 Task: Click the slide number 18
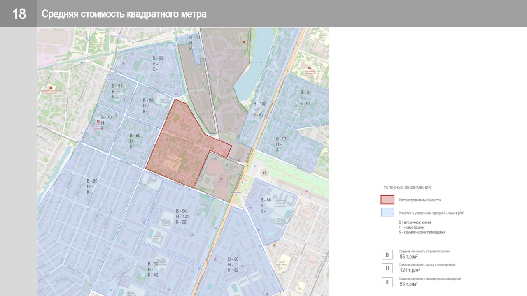coord(19,14)
